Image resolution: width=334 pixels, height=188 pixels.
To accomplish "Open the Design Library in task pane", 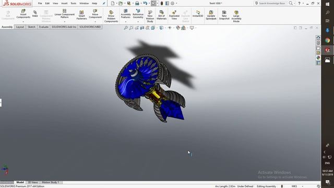I will click(318, 43).
